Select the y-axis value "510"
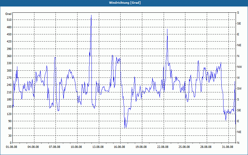 click(x=9, y=20)
